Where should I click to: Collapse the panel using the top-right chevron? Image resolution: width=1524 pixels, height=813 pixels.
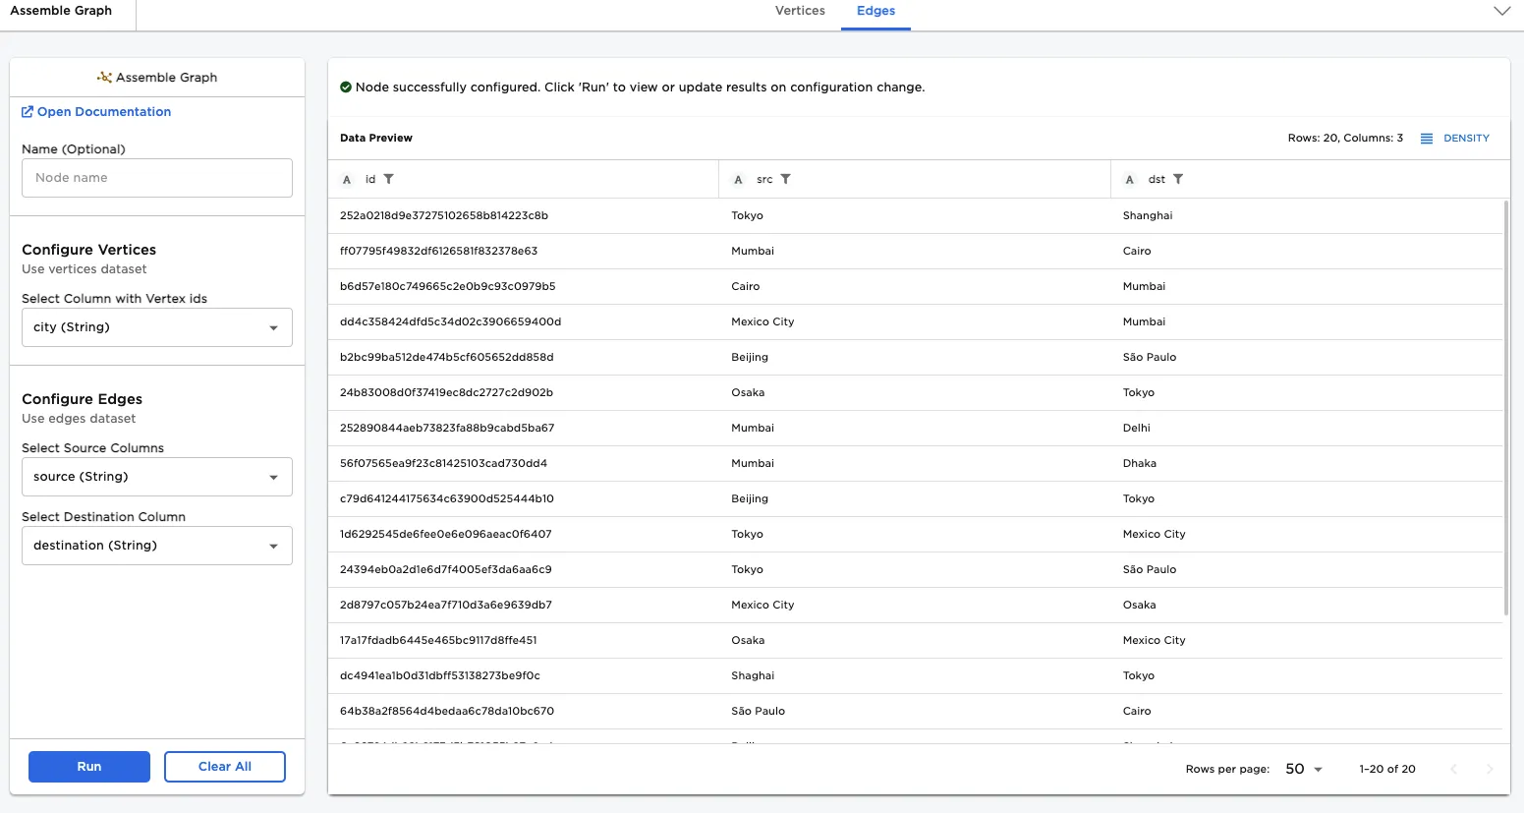[1501, 11]
